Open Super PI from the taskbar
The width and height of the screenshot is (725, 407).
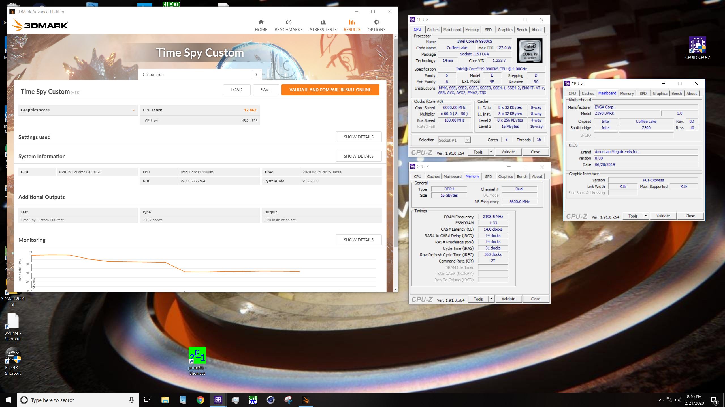(253, 400)
